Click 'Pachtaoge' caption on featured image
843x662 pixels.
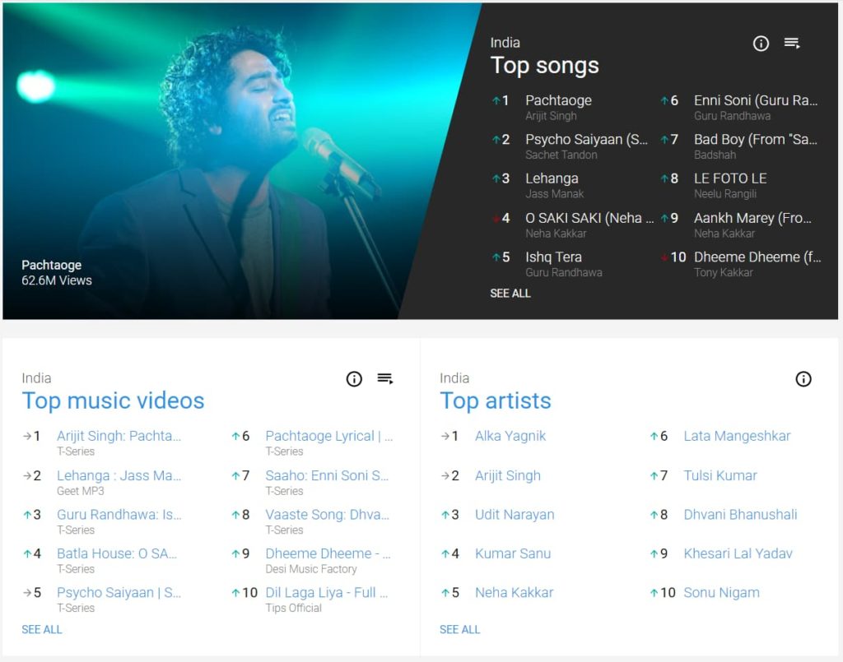click(x=52, y=266)
